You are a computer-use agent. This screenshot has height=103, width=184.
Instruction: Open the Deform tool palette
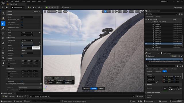coord(3,29)
